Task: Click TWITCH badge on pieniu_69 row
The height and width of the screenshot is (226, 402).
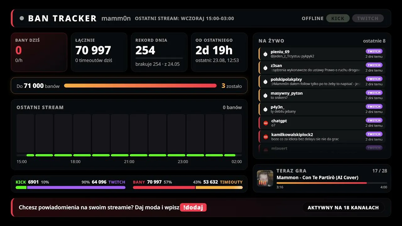Action: point(374,51)
